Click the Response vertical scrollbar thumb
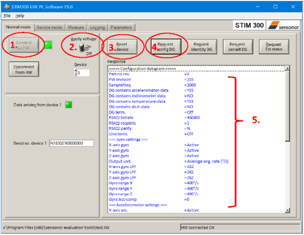This screenshot has width=304, height=235. tap(287, 106)
